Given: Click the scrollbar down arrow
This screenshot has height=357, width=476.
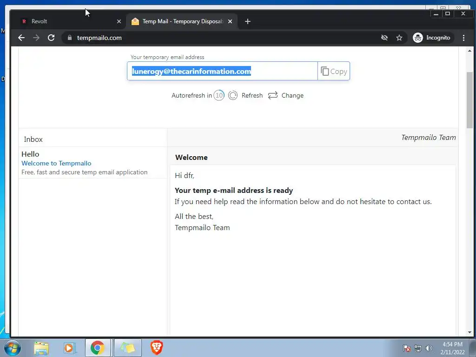Looking at the screenshot, I should click(469, 332).
